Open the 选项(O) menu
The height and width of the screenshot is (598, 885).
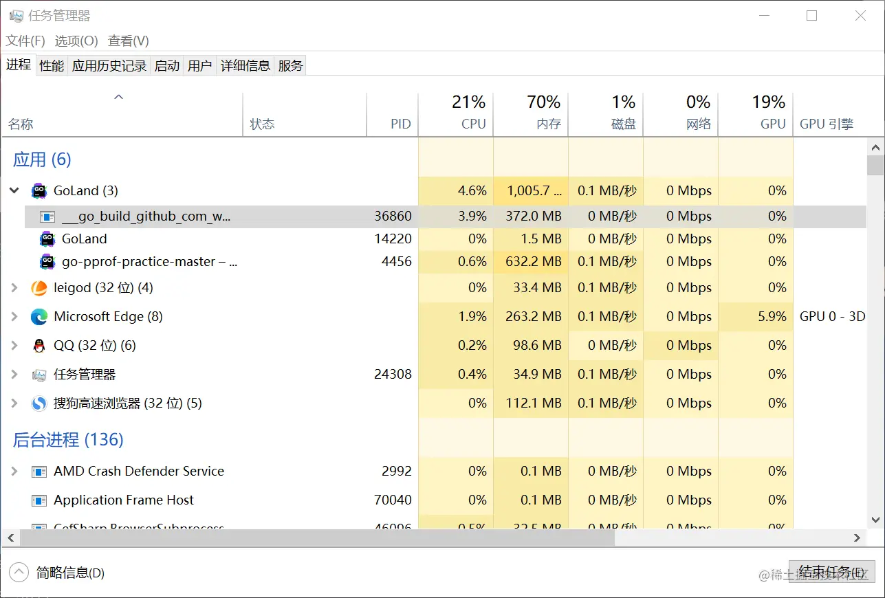76,41
